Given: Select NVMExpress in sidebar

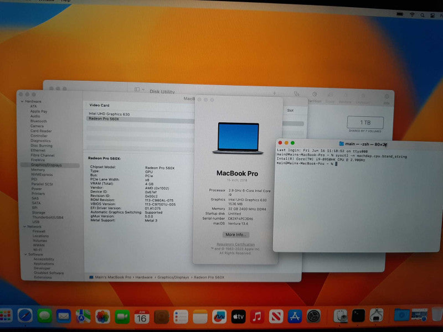Looking at the screenshot, I should (x=42, y=174).
